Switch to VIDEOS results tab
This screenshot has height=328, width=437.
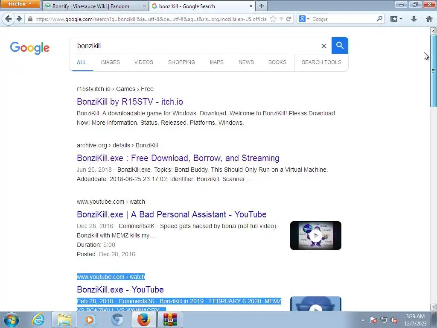143,62
